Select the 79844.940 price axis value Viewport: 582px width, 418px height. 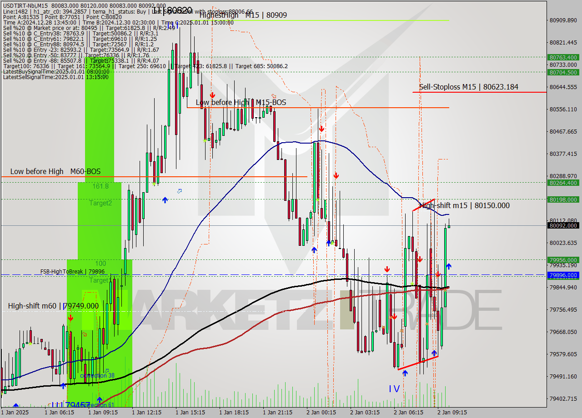click(x=563, y=287)
